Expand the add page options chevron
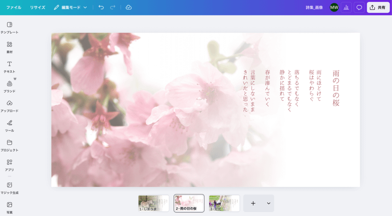 click(268, 203)
